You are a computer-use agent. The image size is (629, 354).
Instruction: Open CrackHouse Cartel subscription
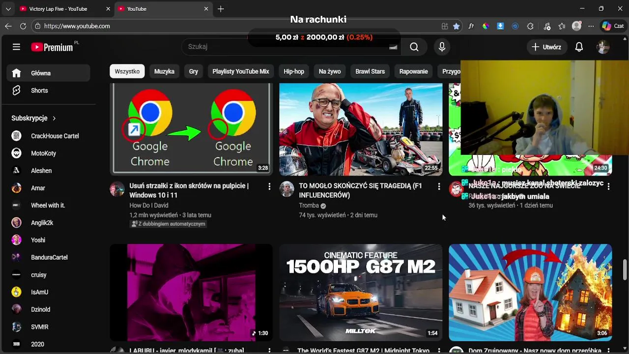pyautogui.click(x=48, y=136)
